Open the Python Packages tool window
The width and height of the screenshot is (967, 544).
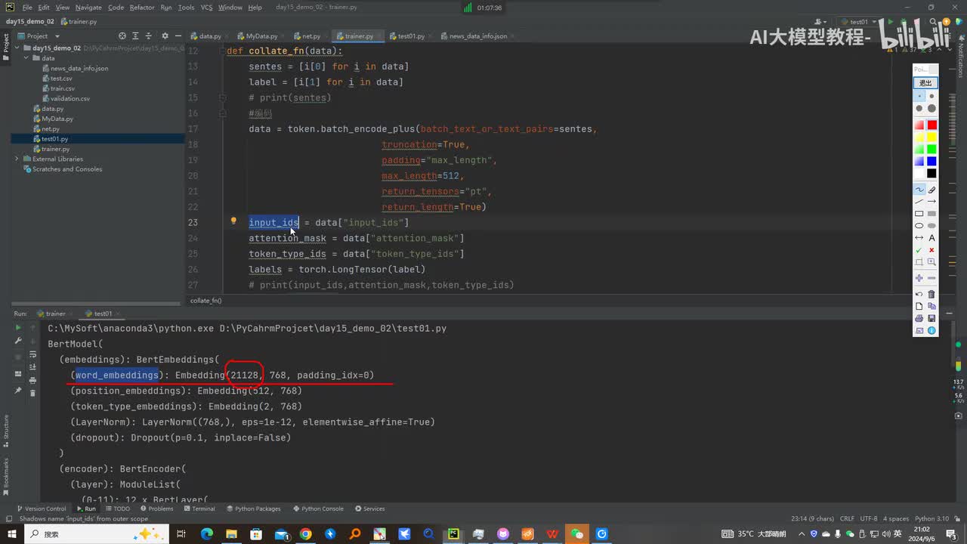253,508
